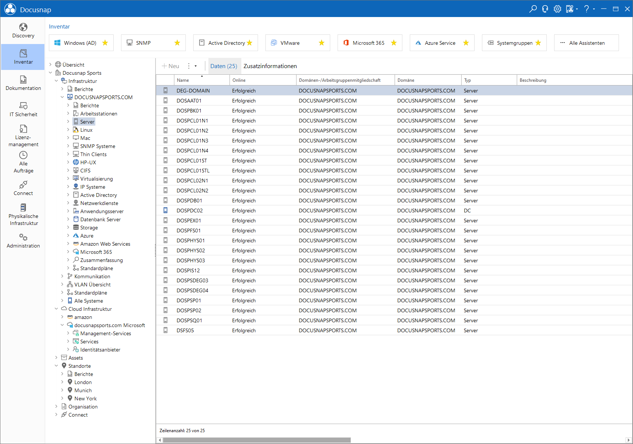Click the Microsoft 365 cloud icon in tree
The image size is (633, 444).
click(x=76, y=252)
